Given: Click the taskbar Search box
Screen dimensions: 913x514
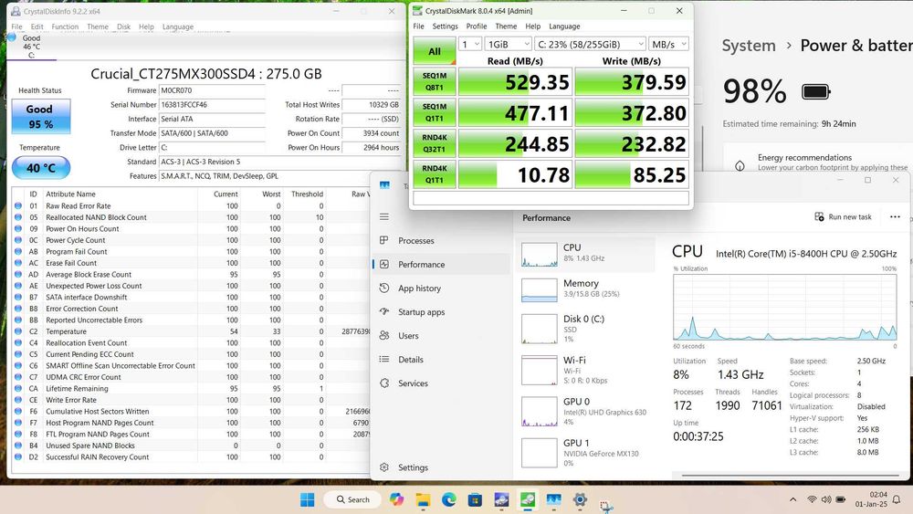Looking at the screenshot, I should click(354, 499).
